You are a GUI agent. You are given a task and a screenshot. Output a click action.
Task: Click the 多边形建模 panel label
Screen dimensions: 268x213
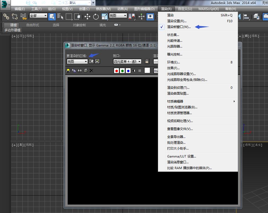coord(12,30)
